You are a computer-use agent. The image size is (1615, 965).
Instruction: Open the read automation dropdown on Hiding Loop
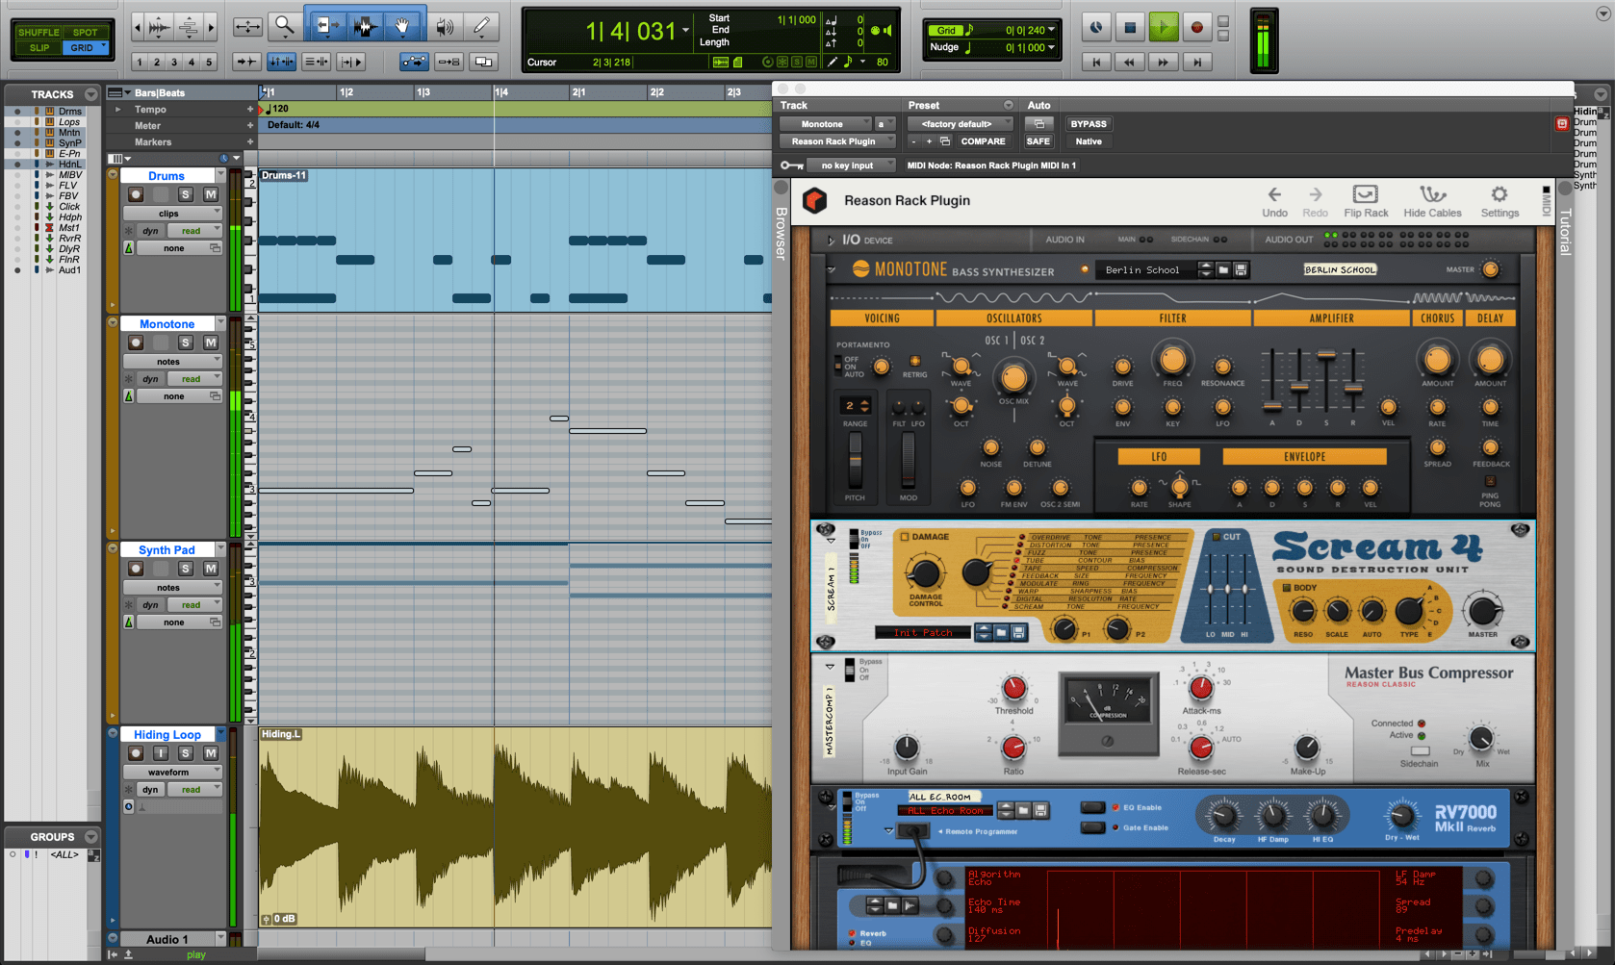193,789
